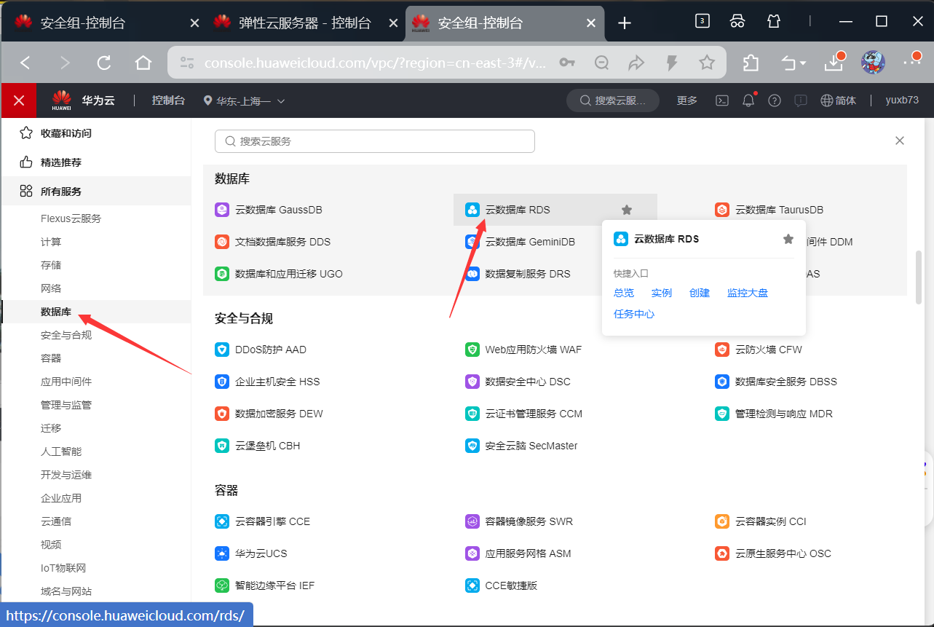
Task: Reload the page with refresh button
Action: point(104,63)
